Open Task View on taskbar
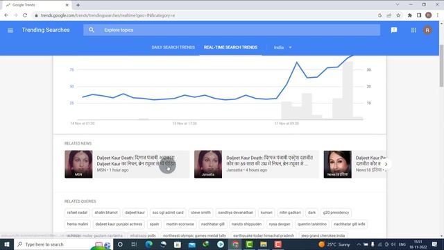444x250 pixels. pyautogui.click(x=134, y=244)
